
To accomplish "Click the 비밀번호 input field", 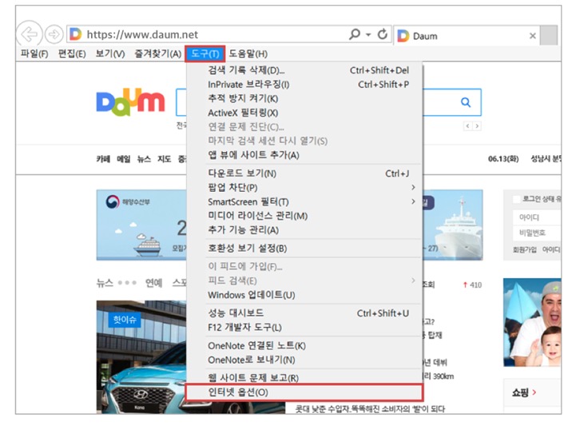I will coord(537,233).
